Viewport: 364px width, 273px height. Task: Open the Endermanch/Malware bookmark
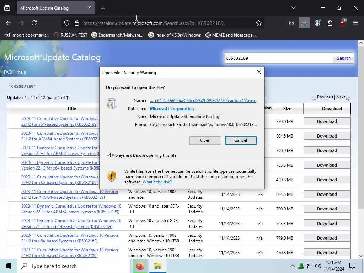click(x=117, y=35)
